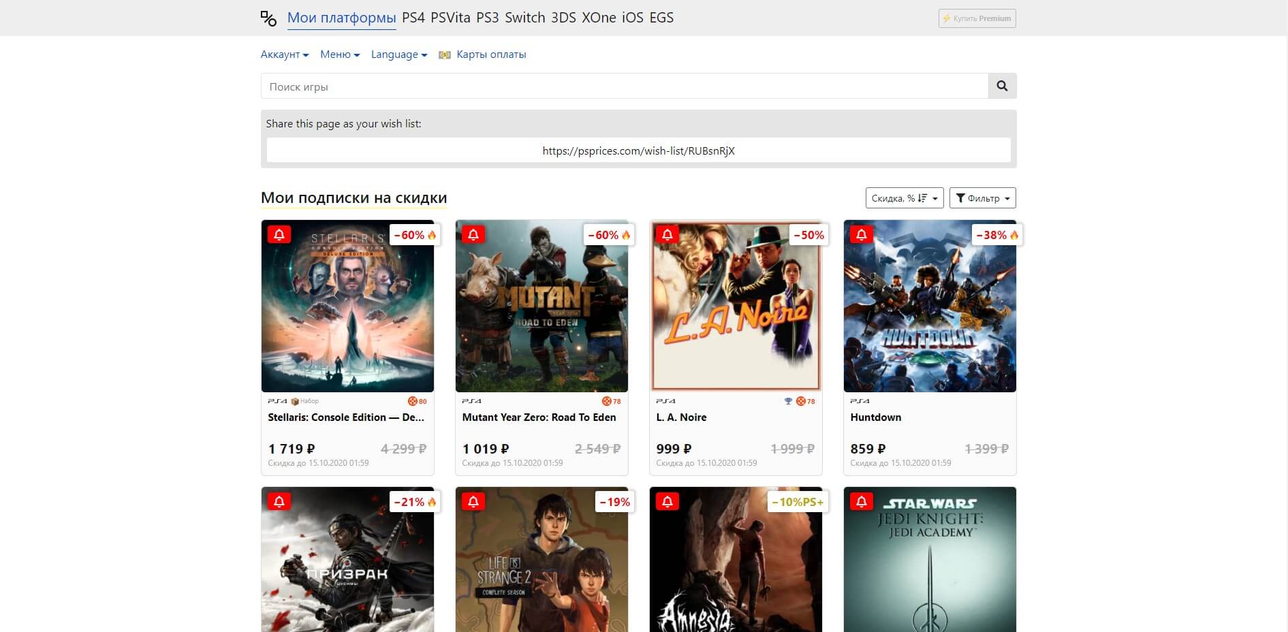This screenshot has height=632, width=1288.
Task: Switch to the 3DS platform tab
Action: pos(564,18)
